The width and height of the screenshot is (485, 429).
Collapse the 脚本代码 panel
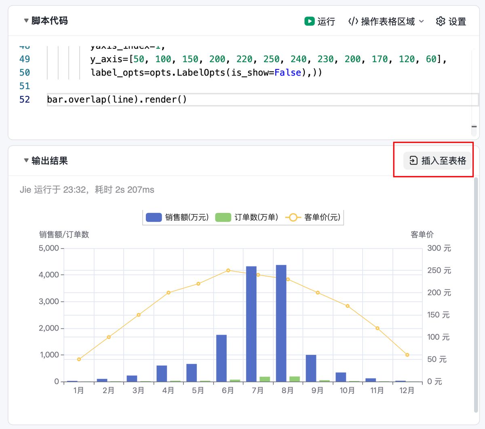(25, 21)
